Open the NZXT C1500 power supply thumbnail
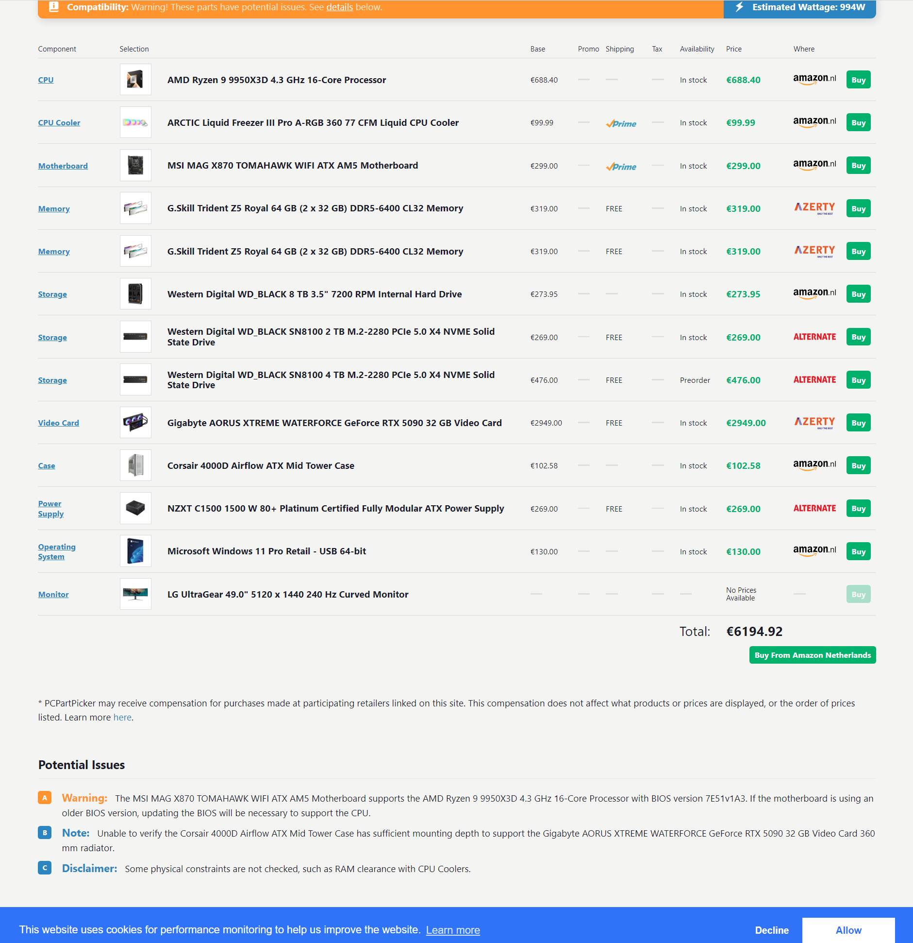Screen dimensions: 913x943 pos(135,508)
